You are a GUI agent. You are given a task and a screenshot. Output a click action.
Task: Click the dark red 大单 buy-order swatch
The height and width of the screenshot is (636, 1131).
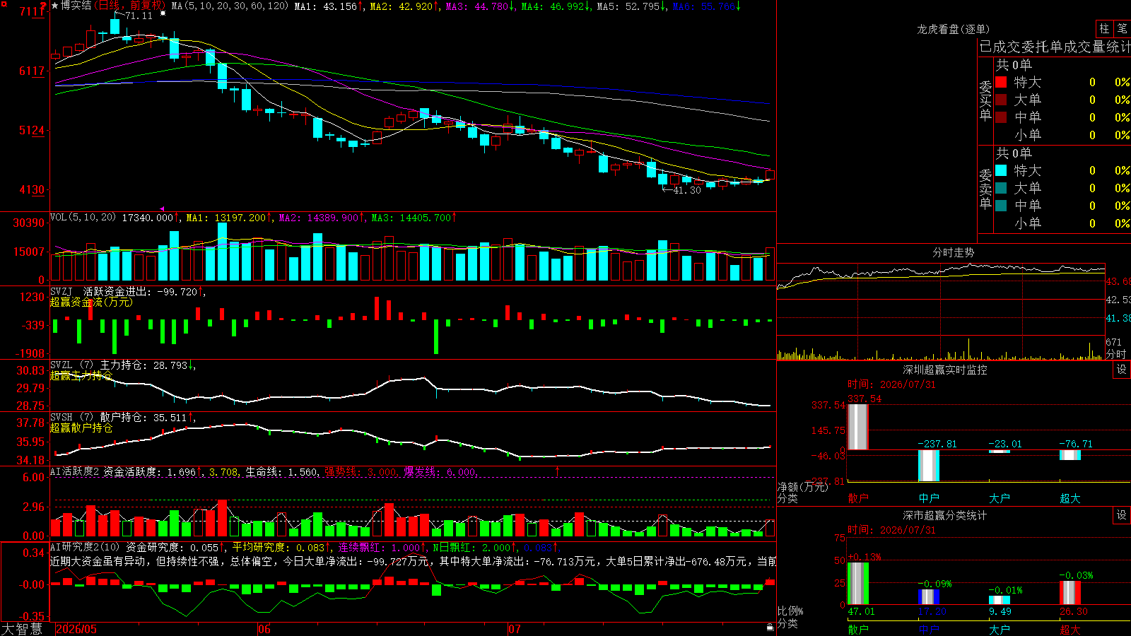pos(1001,100)
